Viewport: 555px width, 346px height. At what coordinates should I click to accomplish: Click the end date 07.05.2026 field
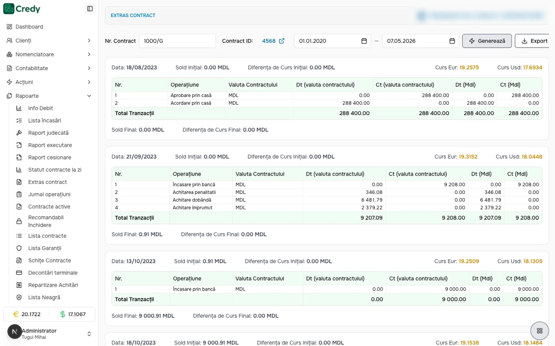coord(420,41)
